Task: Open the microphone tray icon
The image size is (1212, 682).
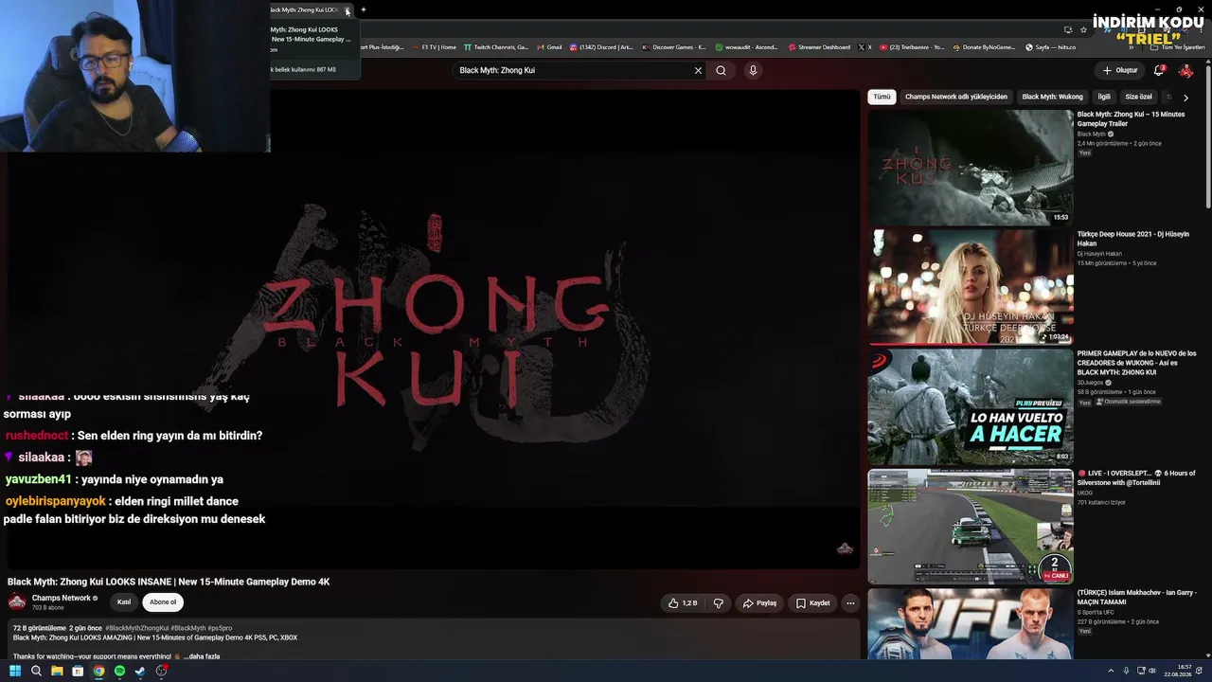Action: (x=1126, y=671)
